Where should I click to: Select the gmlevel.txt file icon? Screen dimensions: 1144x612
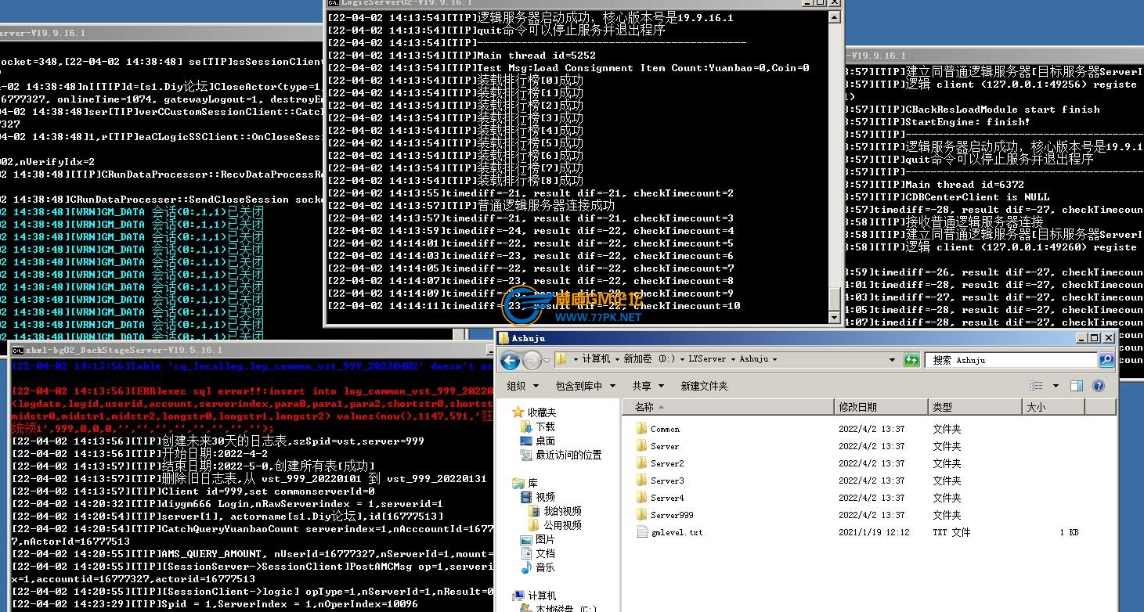[x=641, y=532]
